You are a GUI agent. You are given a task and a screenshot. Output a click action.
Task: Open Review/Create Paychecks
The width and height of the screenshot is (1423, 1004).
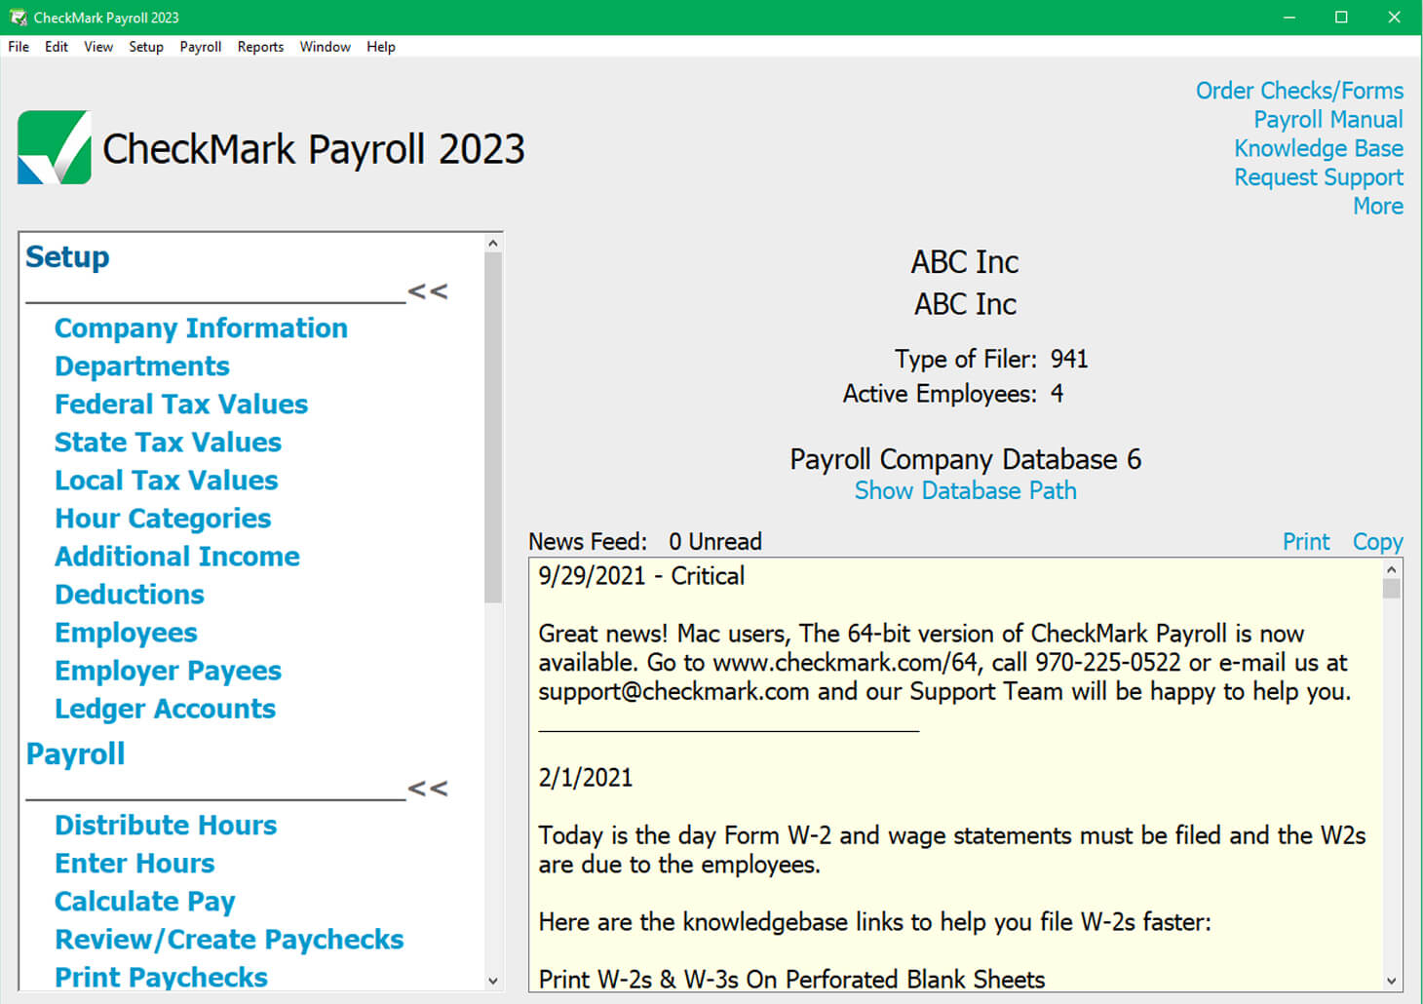click(229, 940)
